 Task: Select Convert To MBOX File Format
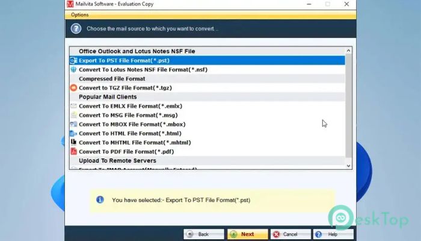point(207,124)
